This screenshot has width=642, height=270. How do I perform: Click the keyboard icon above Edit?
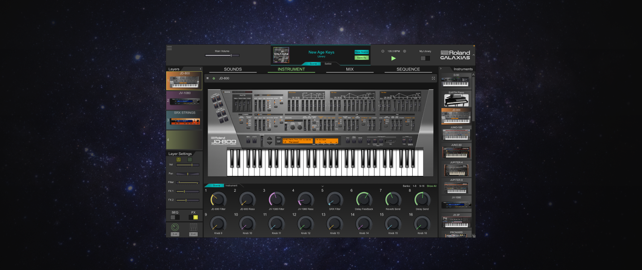click(x=193, y=227)
